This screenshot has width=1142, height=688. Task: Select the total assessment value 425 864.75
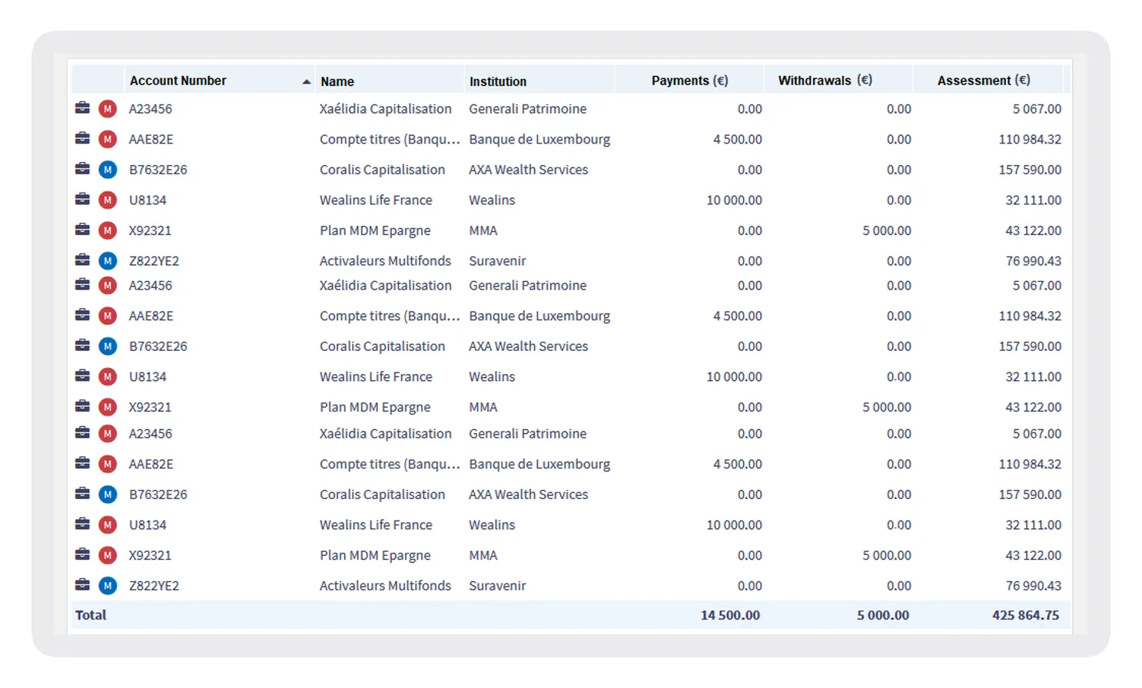point(1025,615)
